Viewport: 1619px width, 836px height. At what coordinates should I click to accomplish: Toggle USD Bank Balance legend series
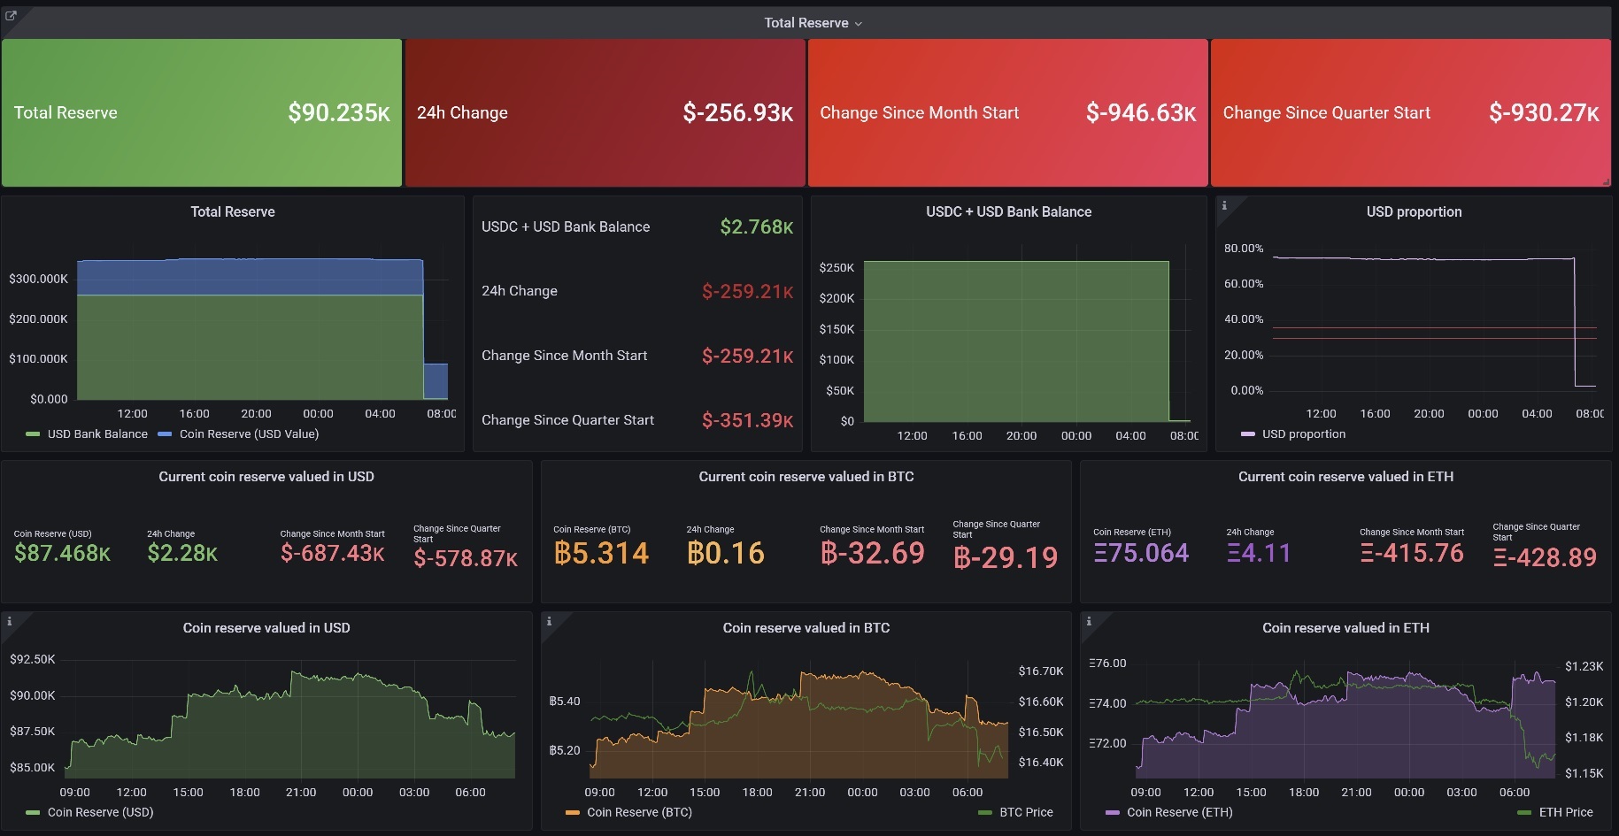pos(97,433)
